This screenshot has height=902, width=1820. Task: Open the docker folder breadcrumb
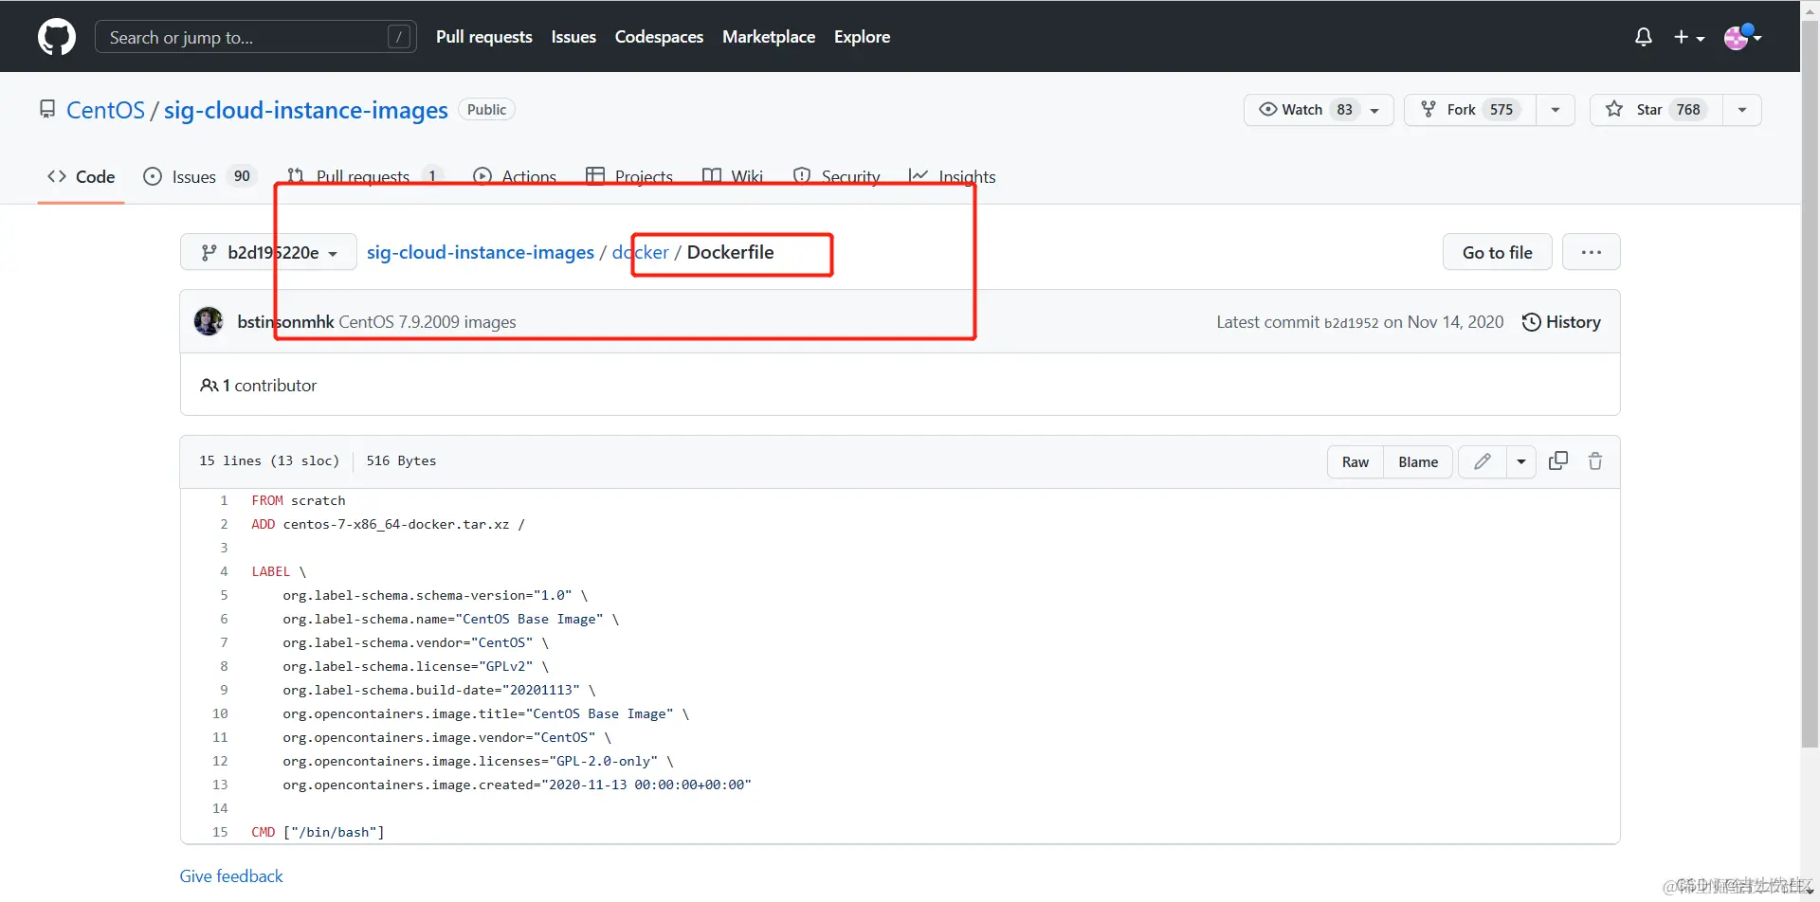click(641, 252)
